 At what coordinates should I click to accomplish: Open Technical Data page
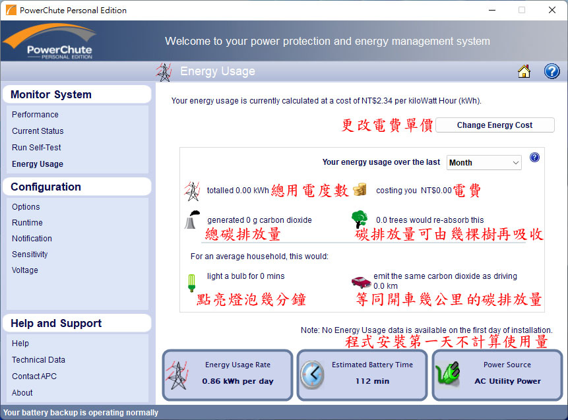point(38,360)
